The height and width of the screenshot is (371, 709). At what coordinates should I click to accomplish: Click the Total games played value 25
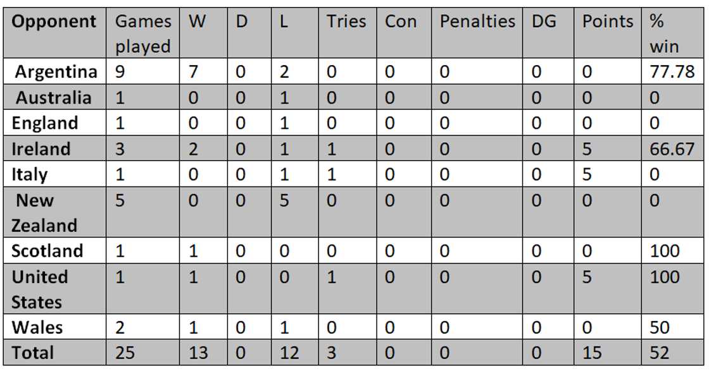125,353
